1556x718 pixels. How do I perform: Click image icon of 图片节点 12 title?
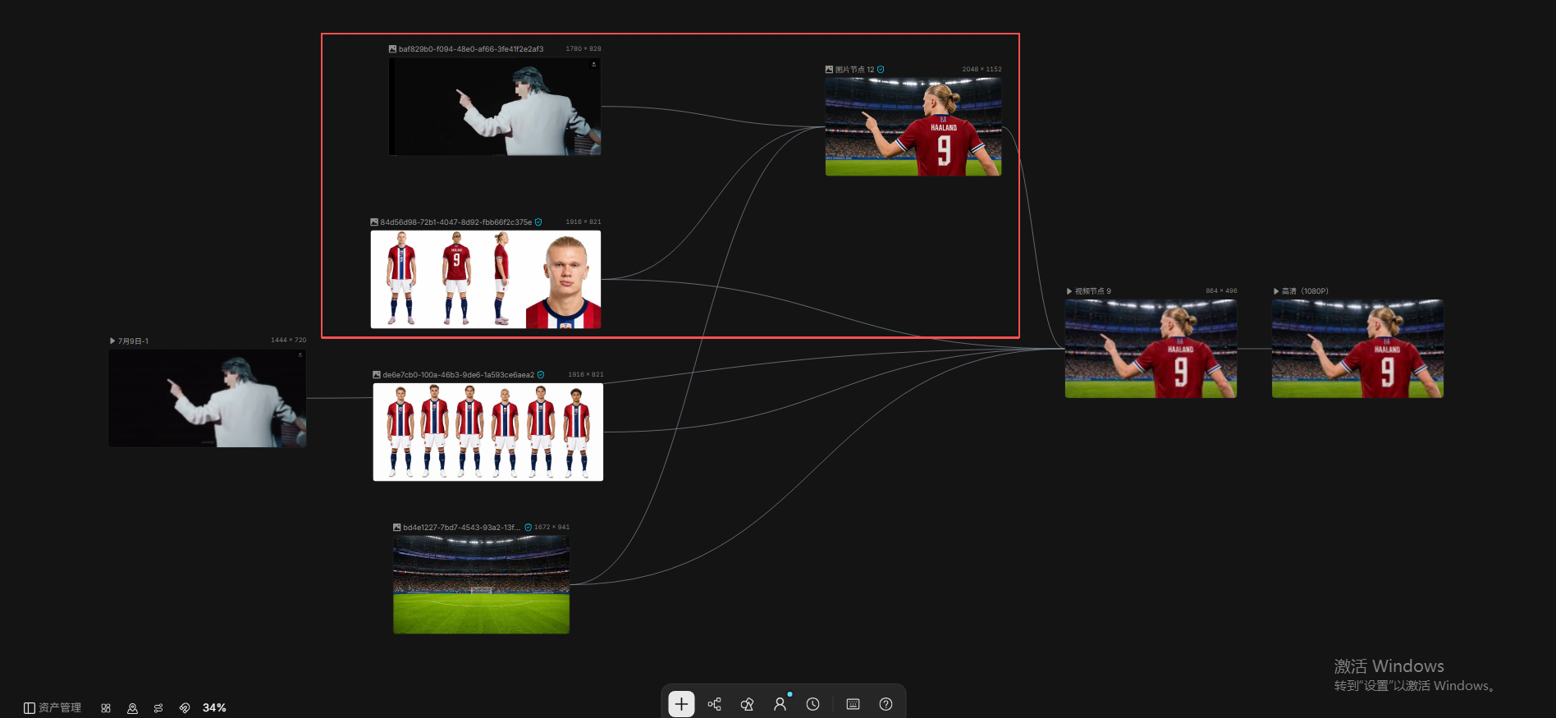click(830, 70)
